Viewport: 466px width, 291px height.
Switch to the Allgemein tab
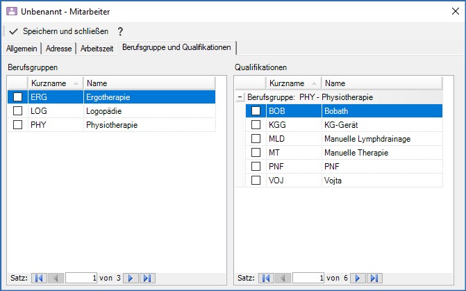tap(22, 49)
